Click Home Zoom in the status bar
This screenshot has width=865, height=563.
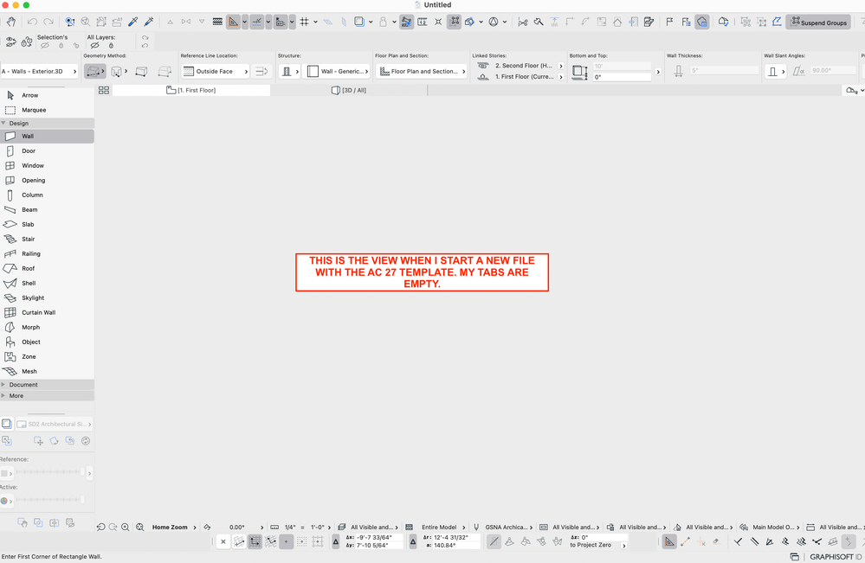170,527
